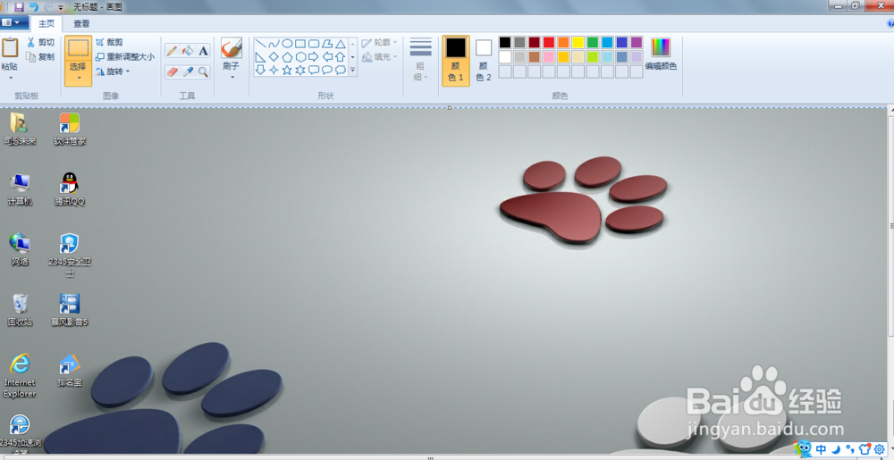Open the Paint Help question icon
This screenshot has width=894, height=460.
coord(890,23)
